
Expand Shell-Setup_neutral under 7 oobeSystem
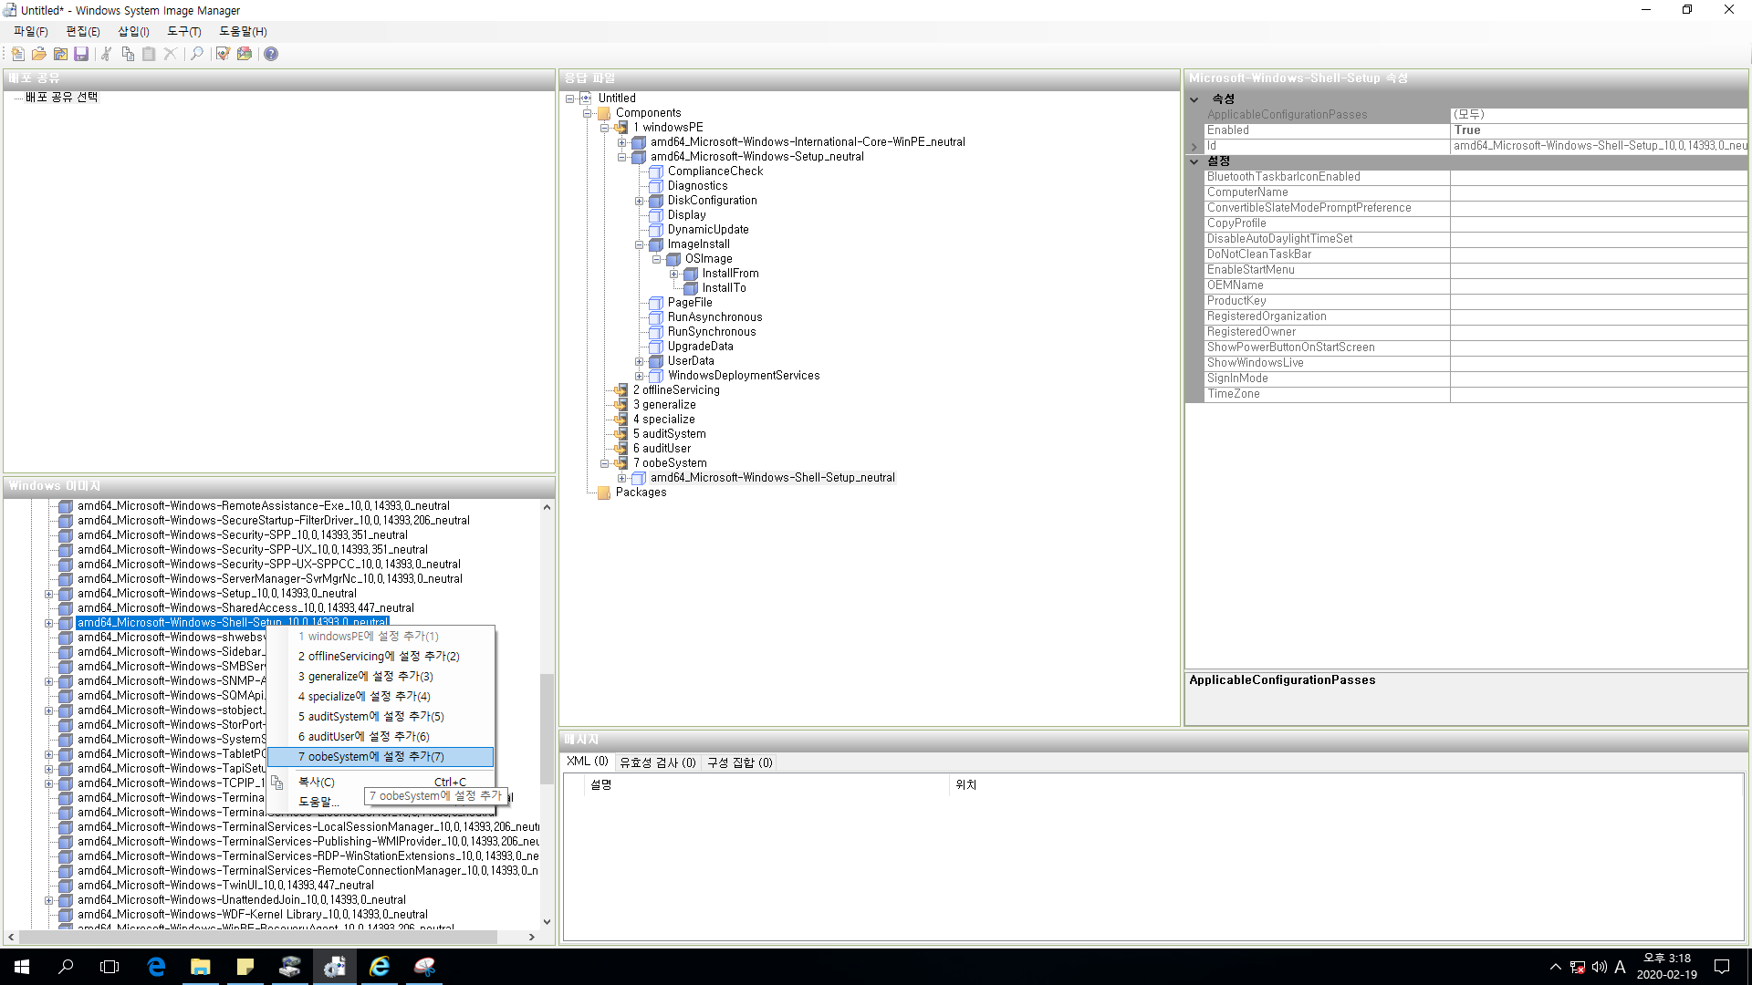point(621,478)
